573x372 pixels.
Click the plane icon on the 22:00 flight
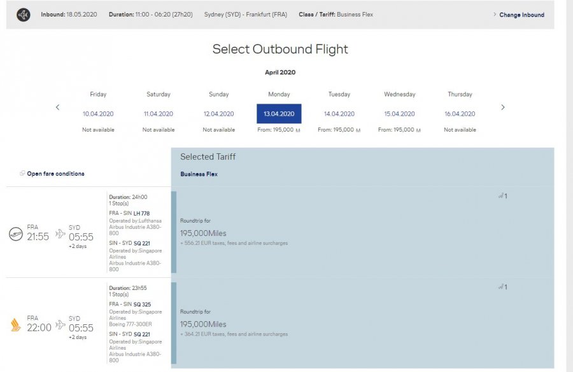tap(60, 325)
